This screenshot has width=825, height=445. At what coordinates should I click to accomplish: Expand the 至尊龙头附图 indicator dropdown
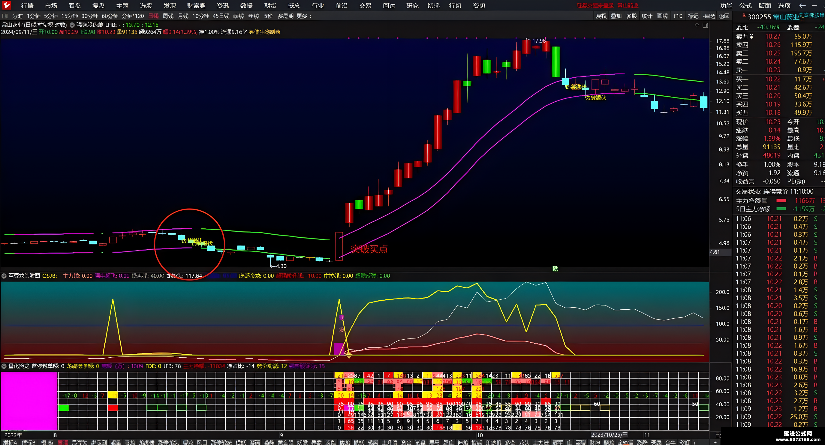point(4,276)
